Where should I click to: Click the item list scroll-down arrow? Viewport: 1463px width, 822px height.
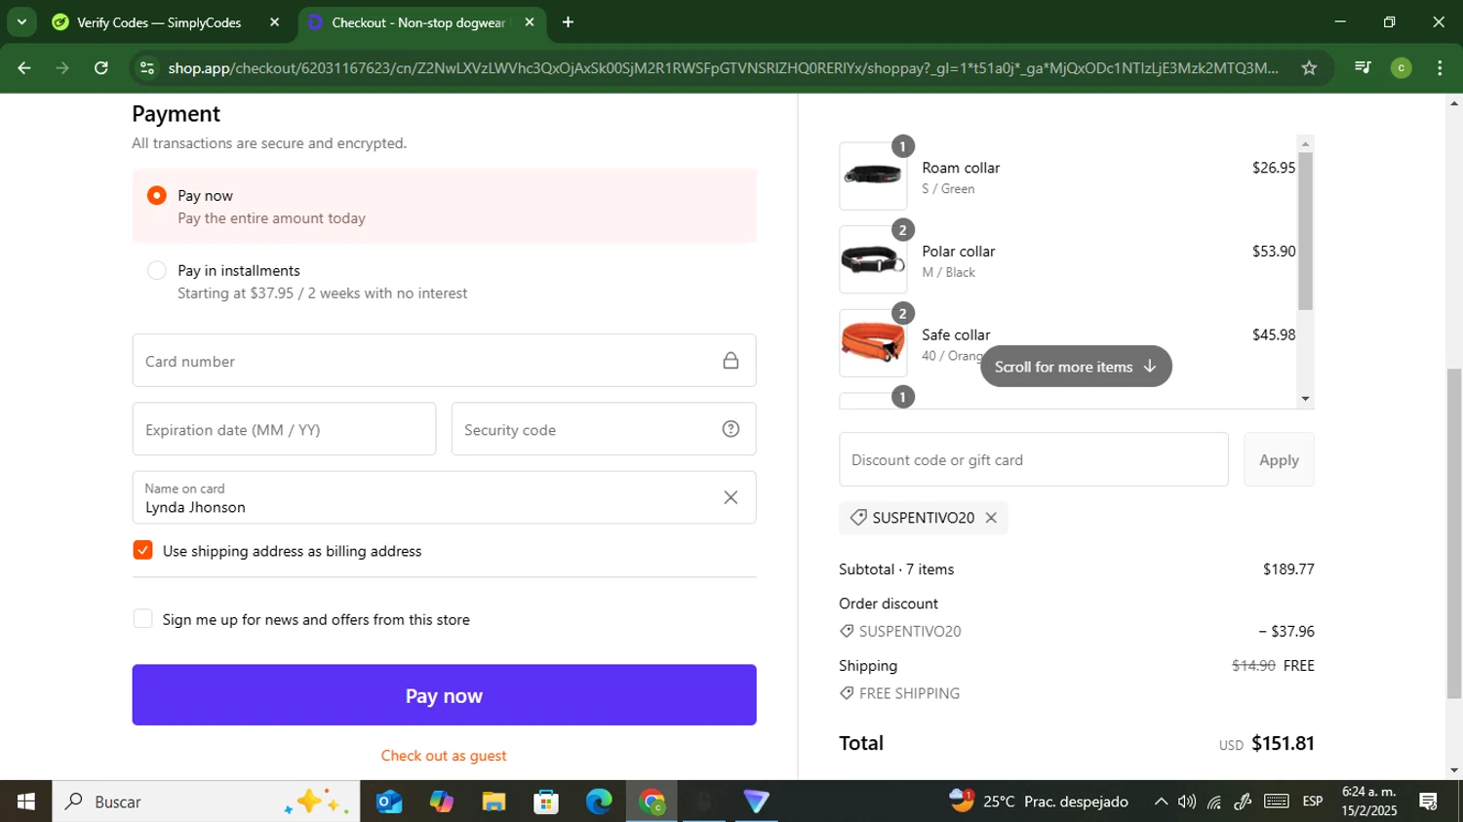[x=1305, y=399]
